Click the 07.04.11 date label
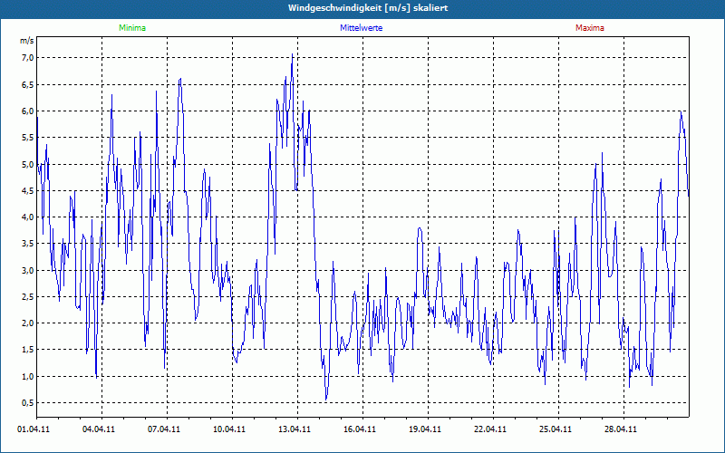The height and width of the screenshot is (453, 725). pos(164,429)
